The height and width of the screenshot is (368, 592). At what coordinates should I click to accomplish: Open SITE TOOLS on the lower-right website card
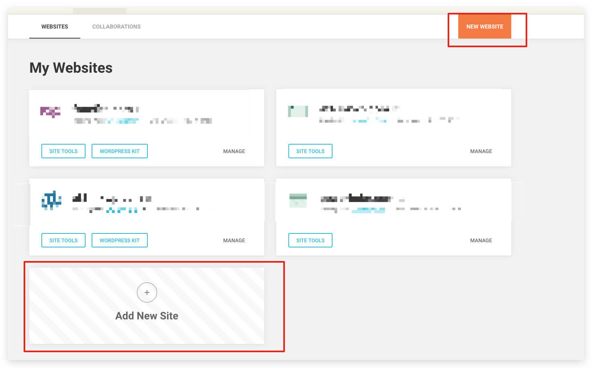click(x=310, y=240)
